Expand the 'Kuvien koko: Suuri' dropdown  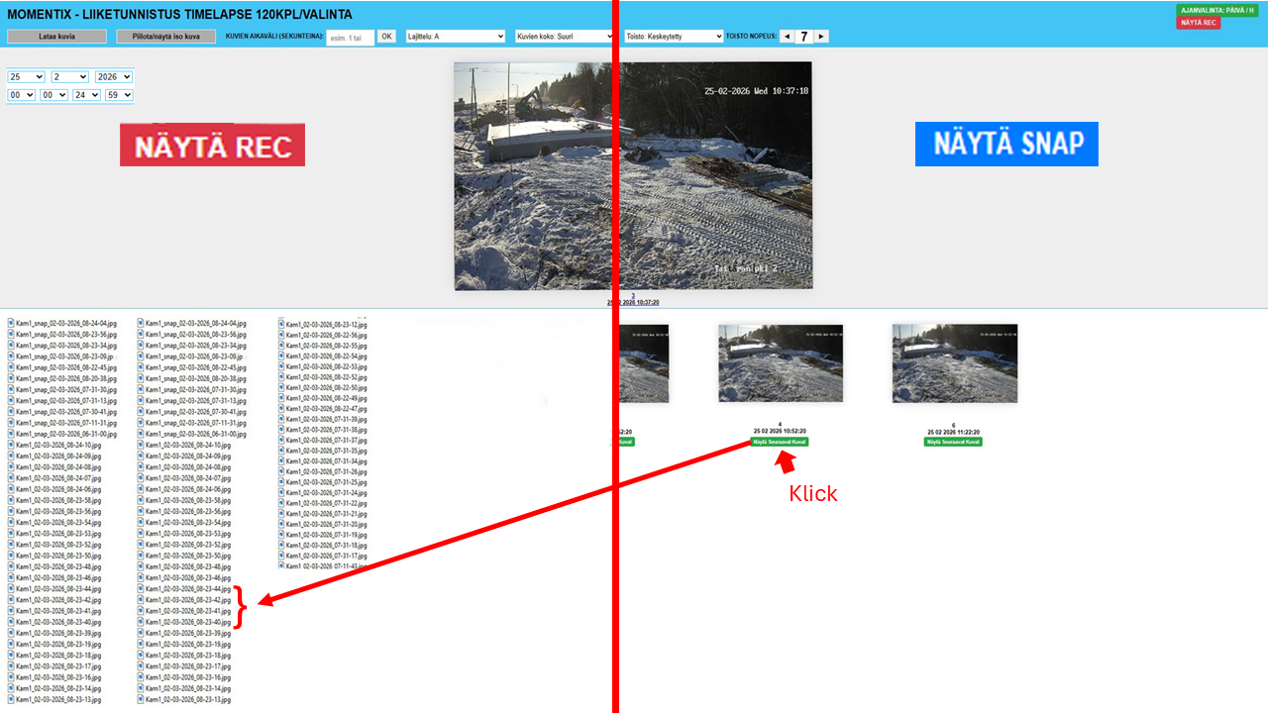click(565, 37)
